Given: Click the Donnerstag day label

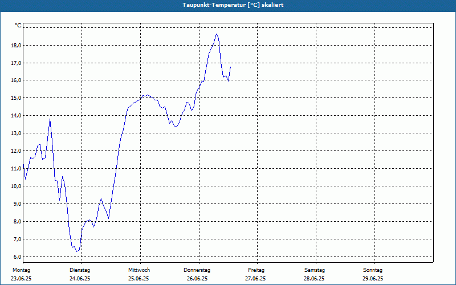Looking at the screenshot, I should [197, 270].
